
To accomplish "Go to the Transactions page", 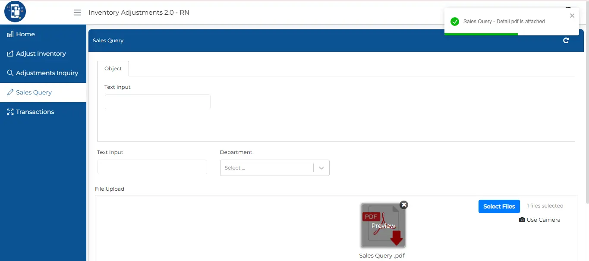I will point(35,112).
